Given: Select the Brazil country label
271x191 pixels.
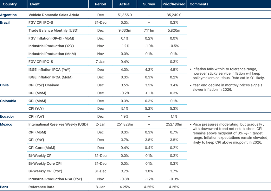Looking at the screenshot, I should pyautogui.click(x=6, y=22).
